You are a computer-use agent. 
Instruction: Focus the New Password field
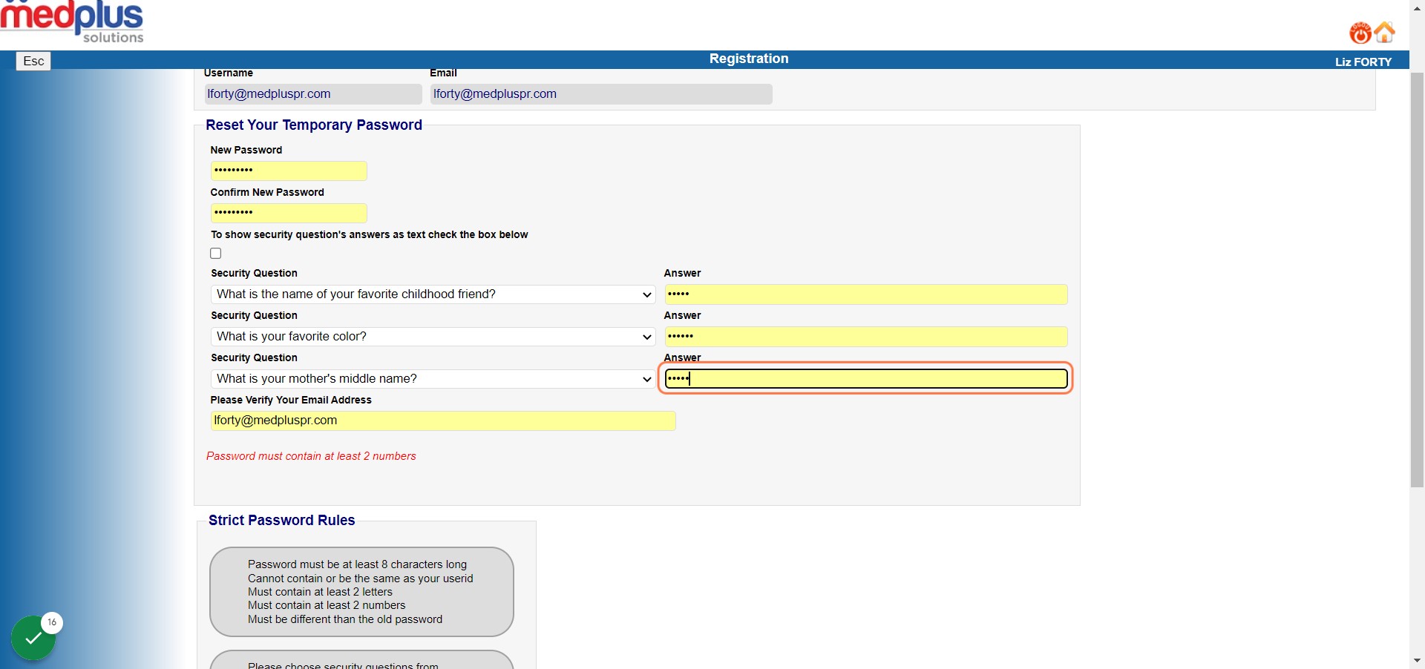pos(289,171)
